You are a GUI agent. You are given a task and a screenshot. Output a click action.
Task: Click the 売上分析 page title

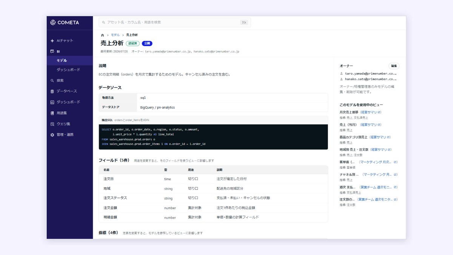click(x=112, y=43)
